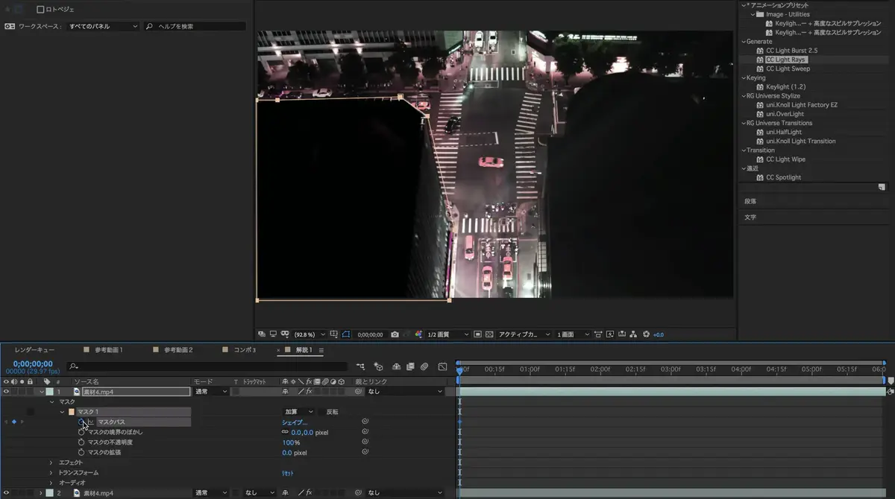
Task: Click the mask path stopwatch icon
Action: point(81,422)
